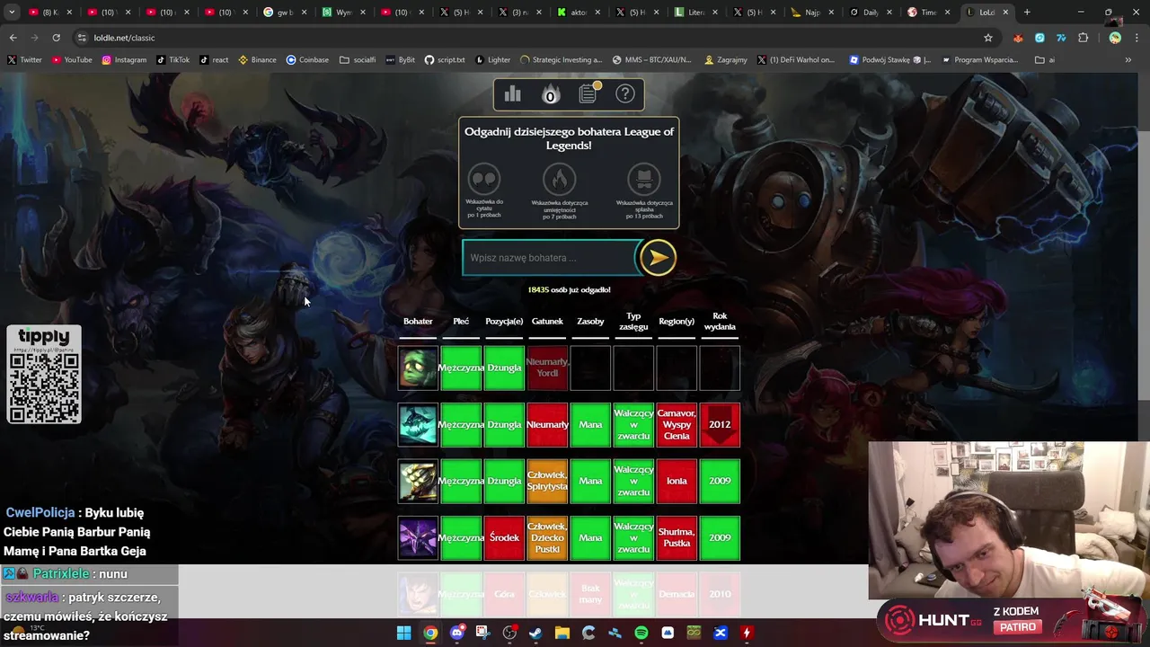The width and height of the screenshot is (1150, 647).
Task: Open the Coinbase bookmark
Action: pyautogui.click(x=307, y=59)
